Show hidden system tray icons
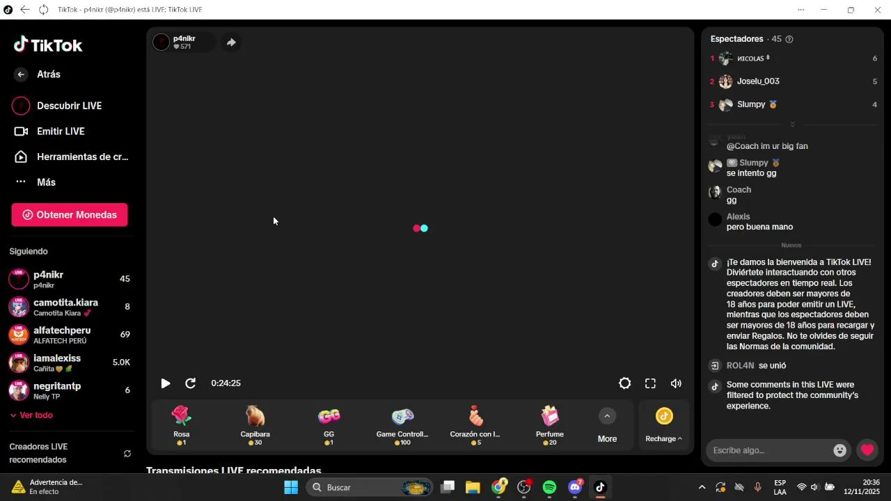This screenshot has width=891, height=501. point(702,487)
